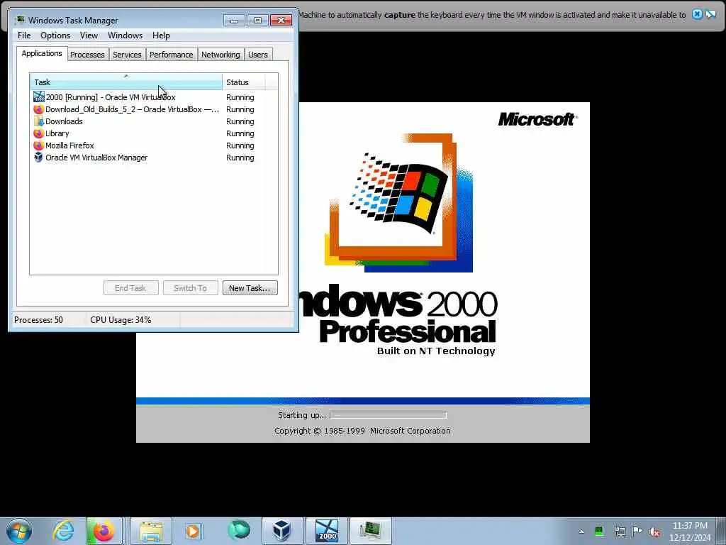Switch to VirtualBox Manager taskbar icon
The image size is (726, 545).
click(x=282, y=531)
